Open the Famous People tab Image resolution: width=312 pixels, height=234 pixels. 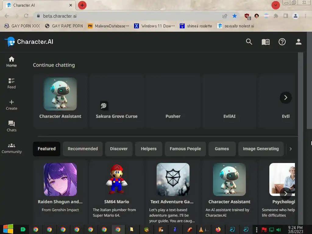pos(185,149)
